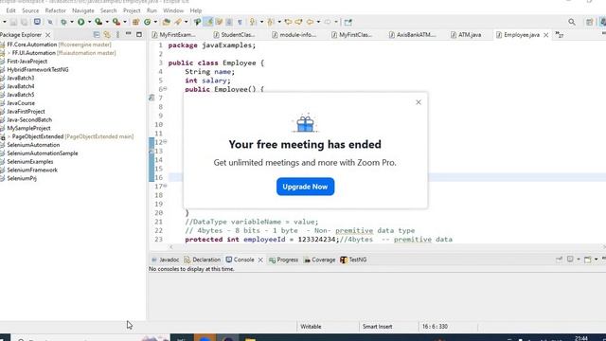Expand the FF.UI.Automation project node
Viewport: 606px width, 341px height.
tap(9, 53)
